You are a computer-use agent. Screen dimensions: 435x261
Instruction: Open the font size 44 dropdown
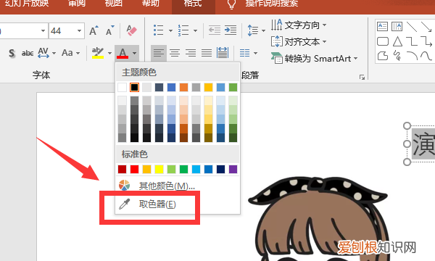click(79, 30)
